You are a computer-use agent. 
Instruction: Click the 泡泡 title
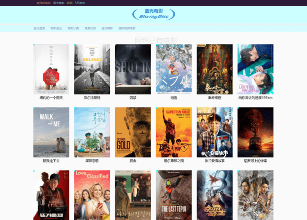tap(174, 98)
